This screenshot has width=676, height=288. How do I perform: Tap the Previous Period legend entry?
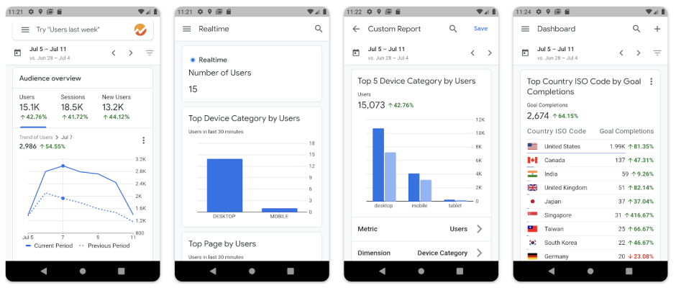click(x=104, y=246)
